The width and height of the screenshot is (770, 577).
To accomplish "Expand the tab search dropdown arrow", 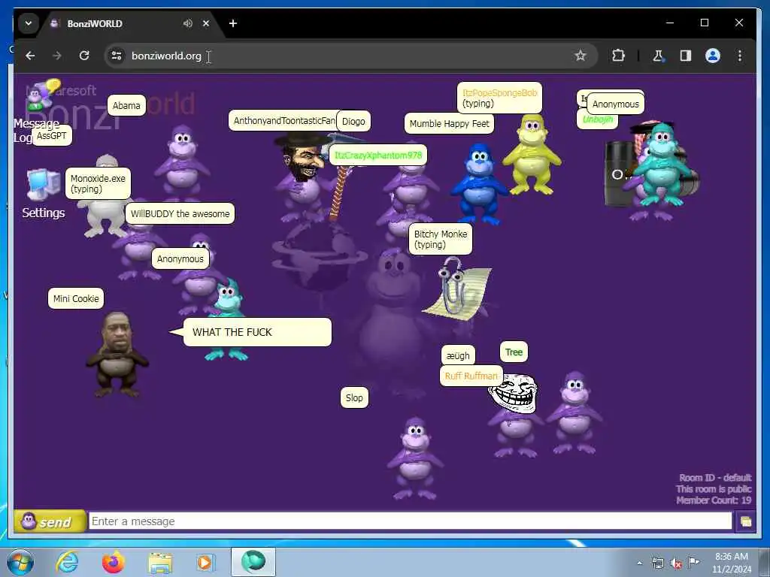I will [29, 23].
